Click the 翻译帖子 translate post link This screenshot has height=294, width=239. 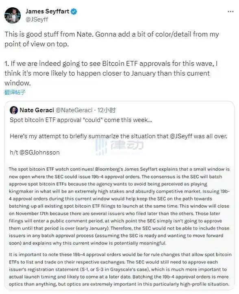click(x=15, y=92)
